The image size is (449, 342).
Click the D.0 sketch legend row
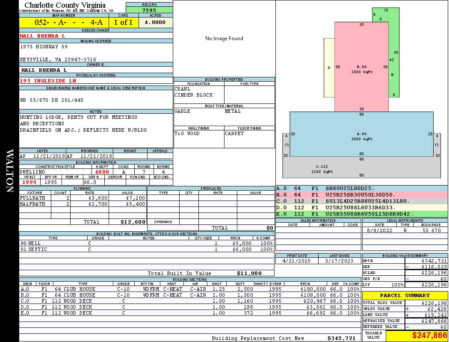click(361, 207)
